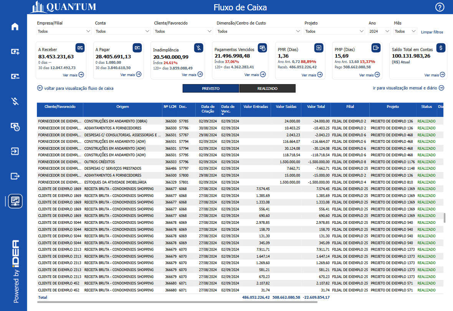Click the A Pagar card icon
453x311 pixels.
point(137,48)
